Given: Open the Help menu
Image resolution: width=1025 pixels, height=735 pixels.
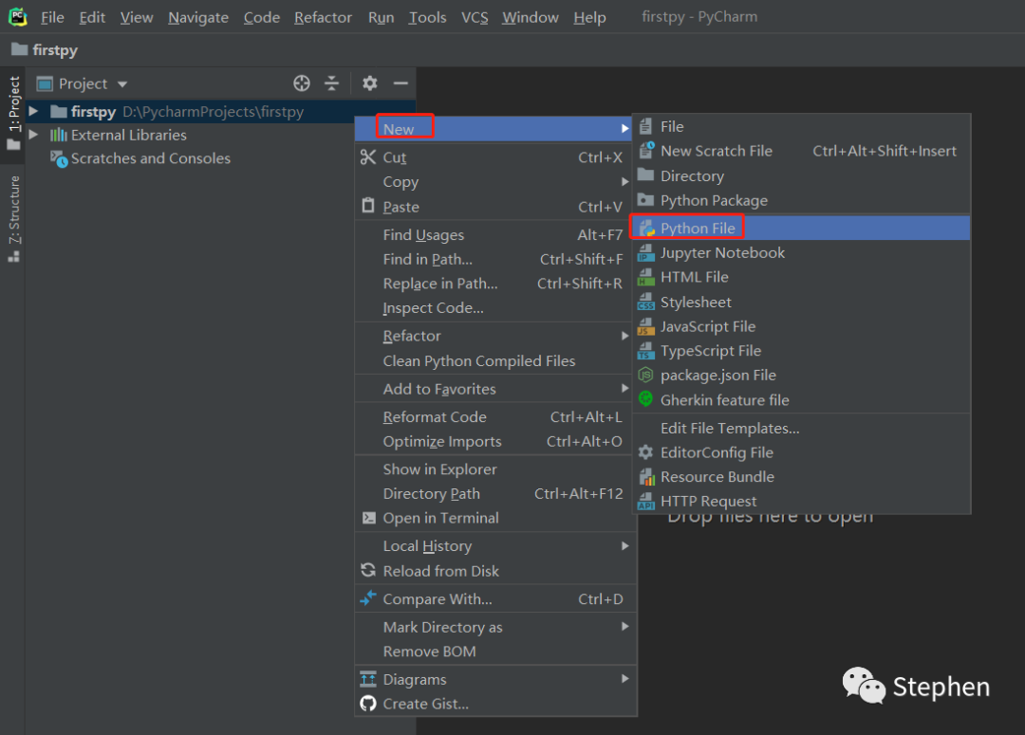Looking at the screenshot, I should [589, 18].
